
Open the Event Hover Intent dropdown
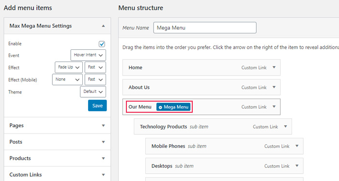tap(88, 55)
